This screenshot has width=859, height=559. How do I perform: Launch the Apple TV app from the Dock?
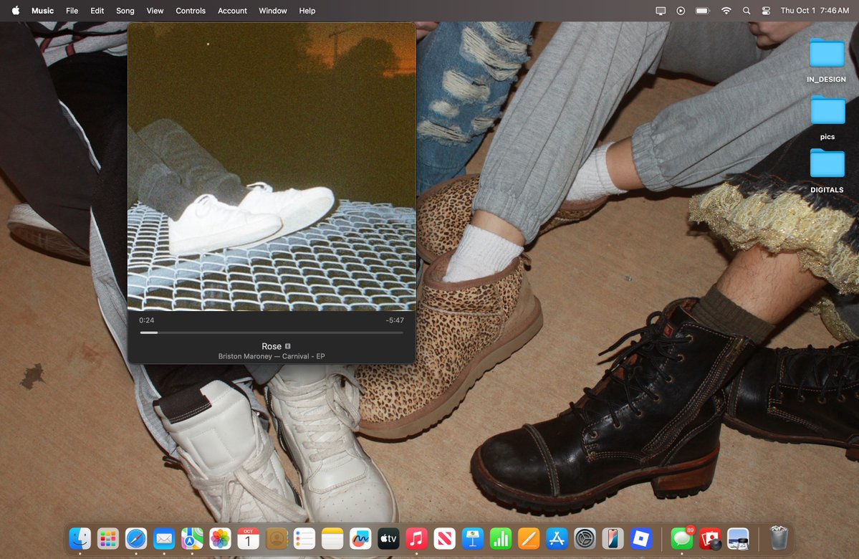pos(388,539)
